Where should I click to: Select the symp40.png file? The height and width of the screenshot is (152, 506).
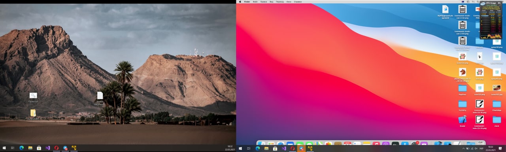497,74
